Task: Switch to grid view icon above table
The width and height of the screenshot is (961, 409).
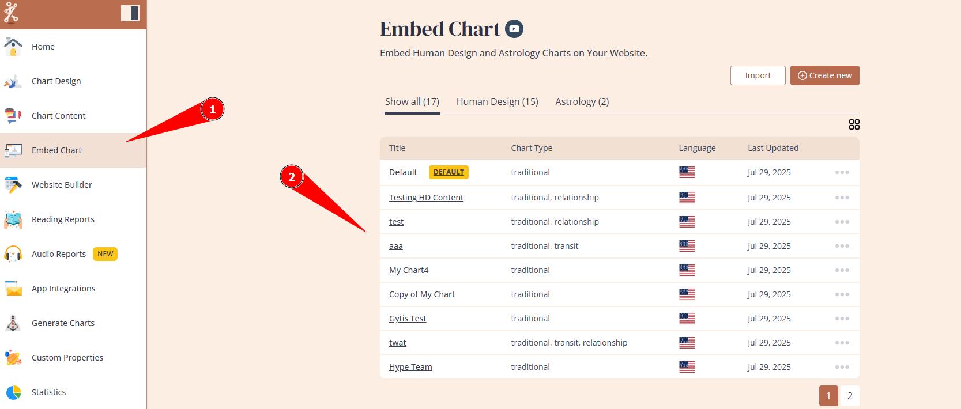Action: [x=854, y=124]
